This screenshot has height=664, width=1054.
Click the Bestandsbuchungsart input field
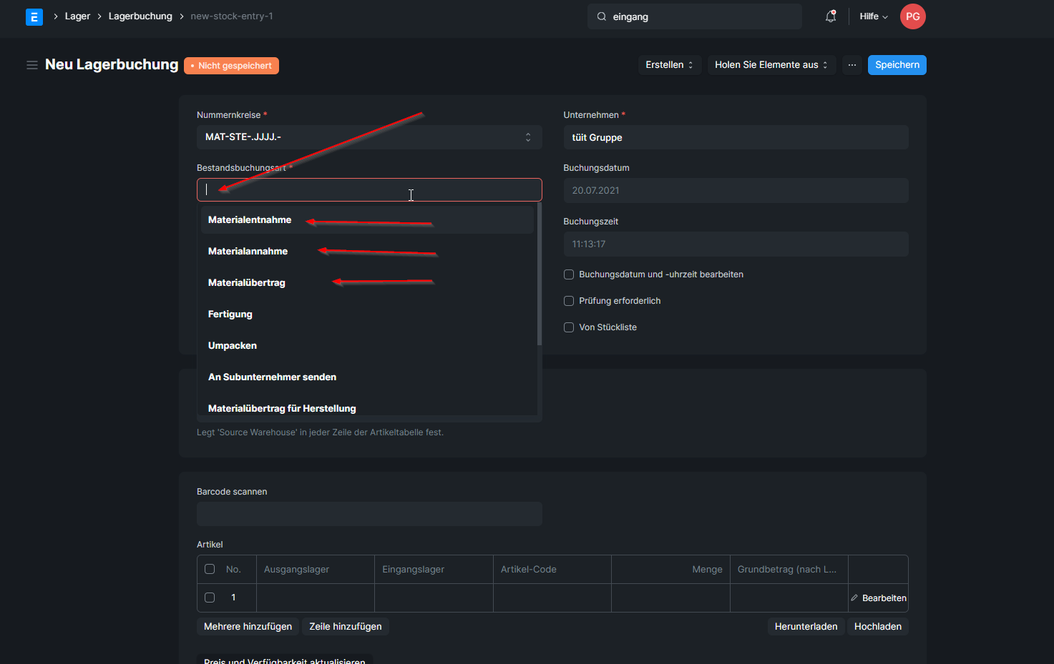tap(369, 190)
